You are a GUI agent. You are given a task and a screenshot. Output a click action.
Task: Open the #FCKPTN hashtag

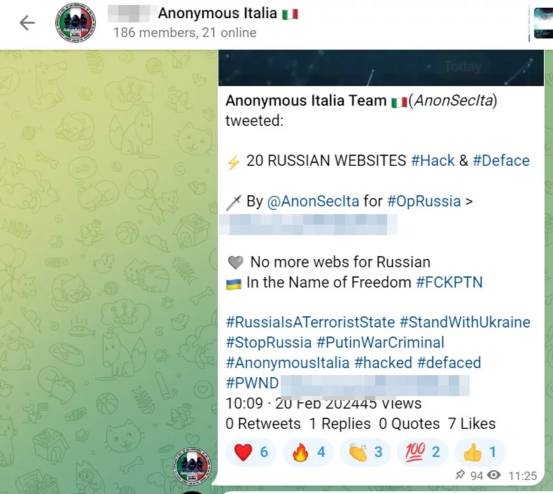coord(449,283)
